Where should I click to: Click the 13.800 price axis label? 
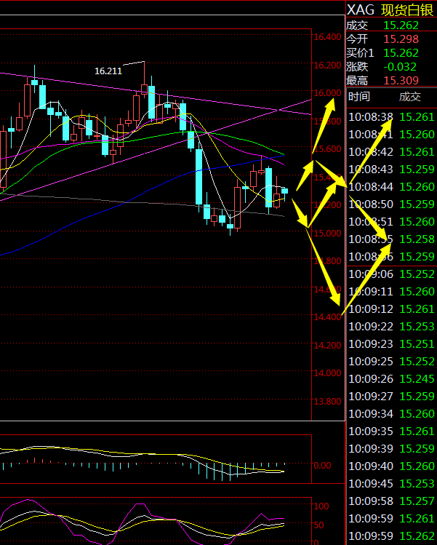[327, 401]
